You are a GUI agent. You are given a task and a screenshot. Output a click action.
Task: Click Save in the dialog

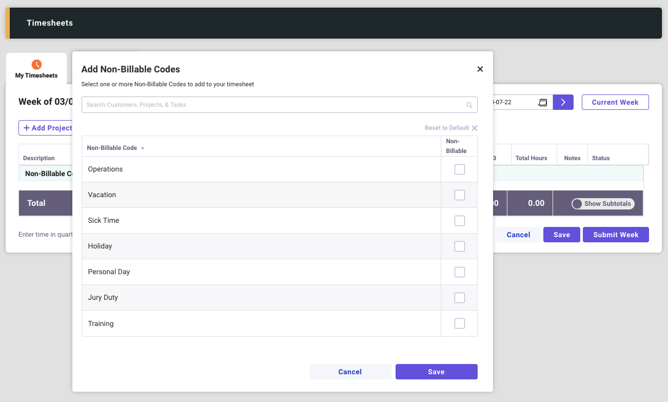tap(436, 372)
